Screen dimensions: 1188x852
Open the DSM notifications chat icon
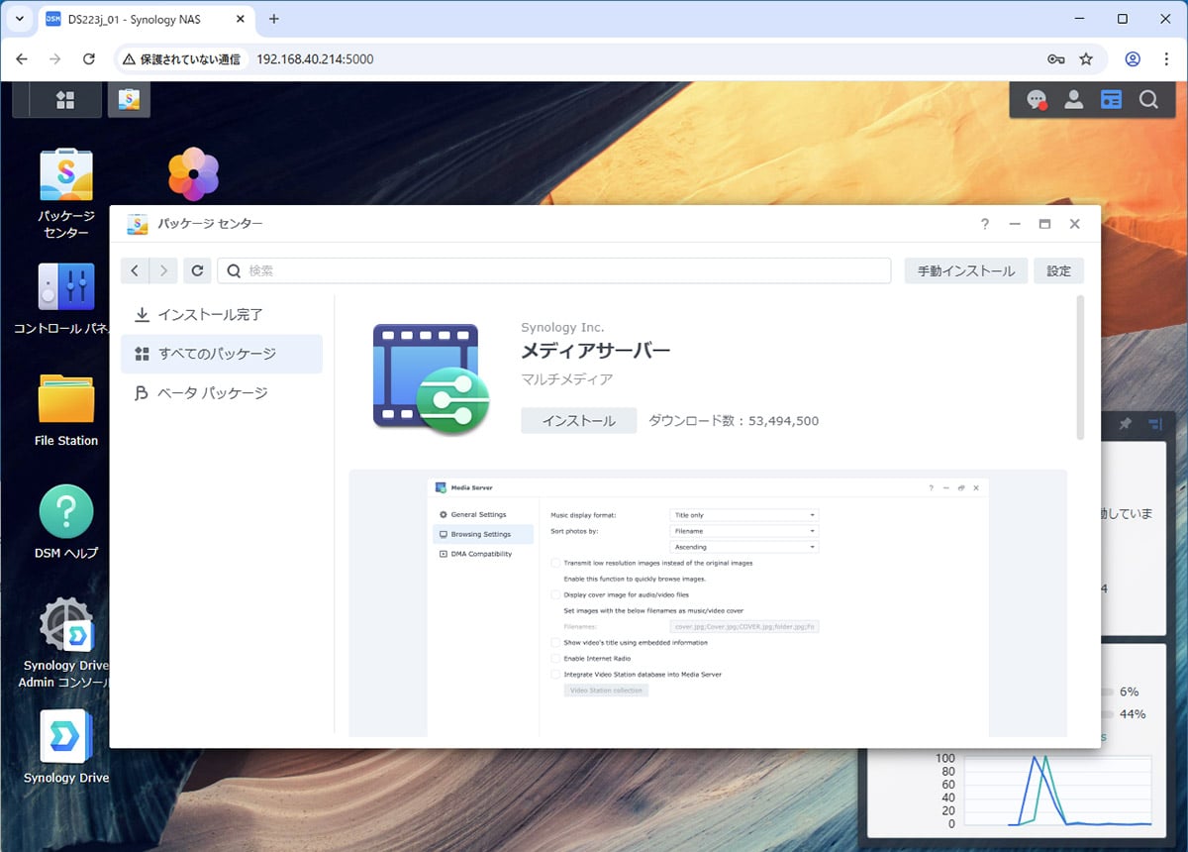1037,99
